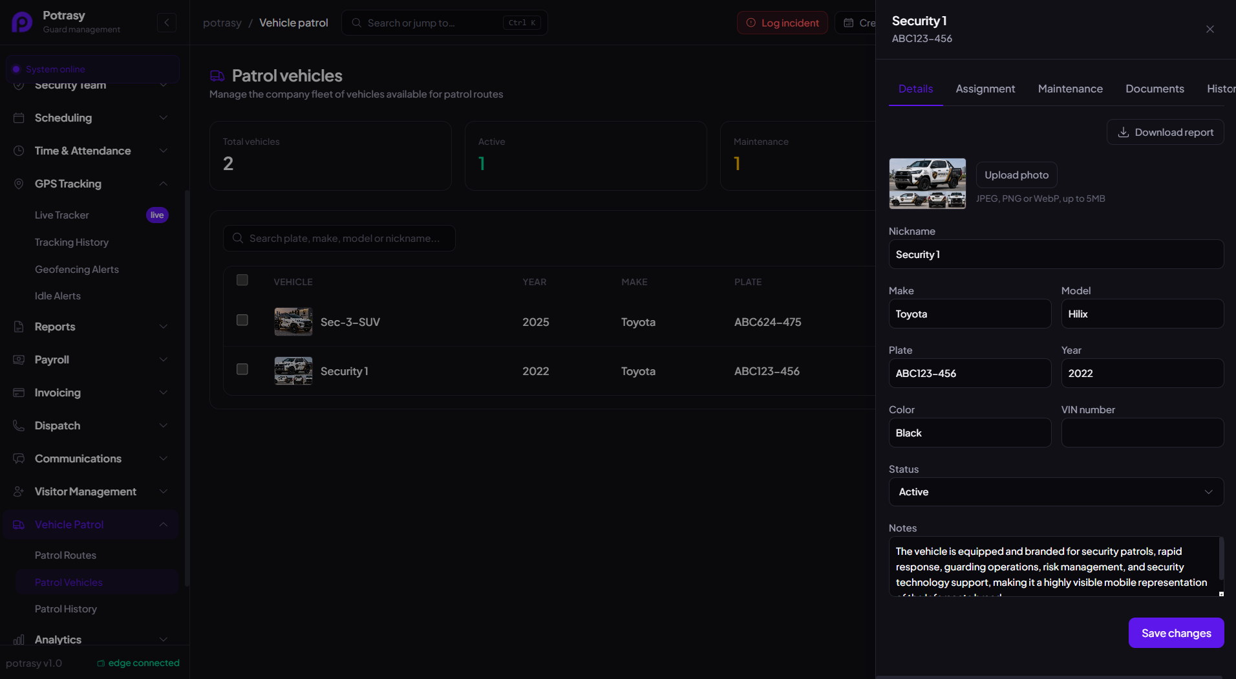The height and width of the screenshot is (679, 1236).
Task: Collapse the Vehicle Patrol chevron
Action: coord(164,524)
